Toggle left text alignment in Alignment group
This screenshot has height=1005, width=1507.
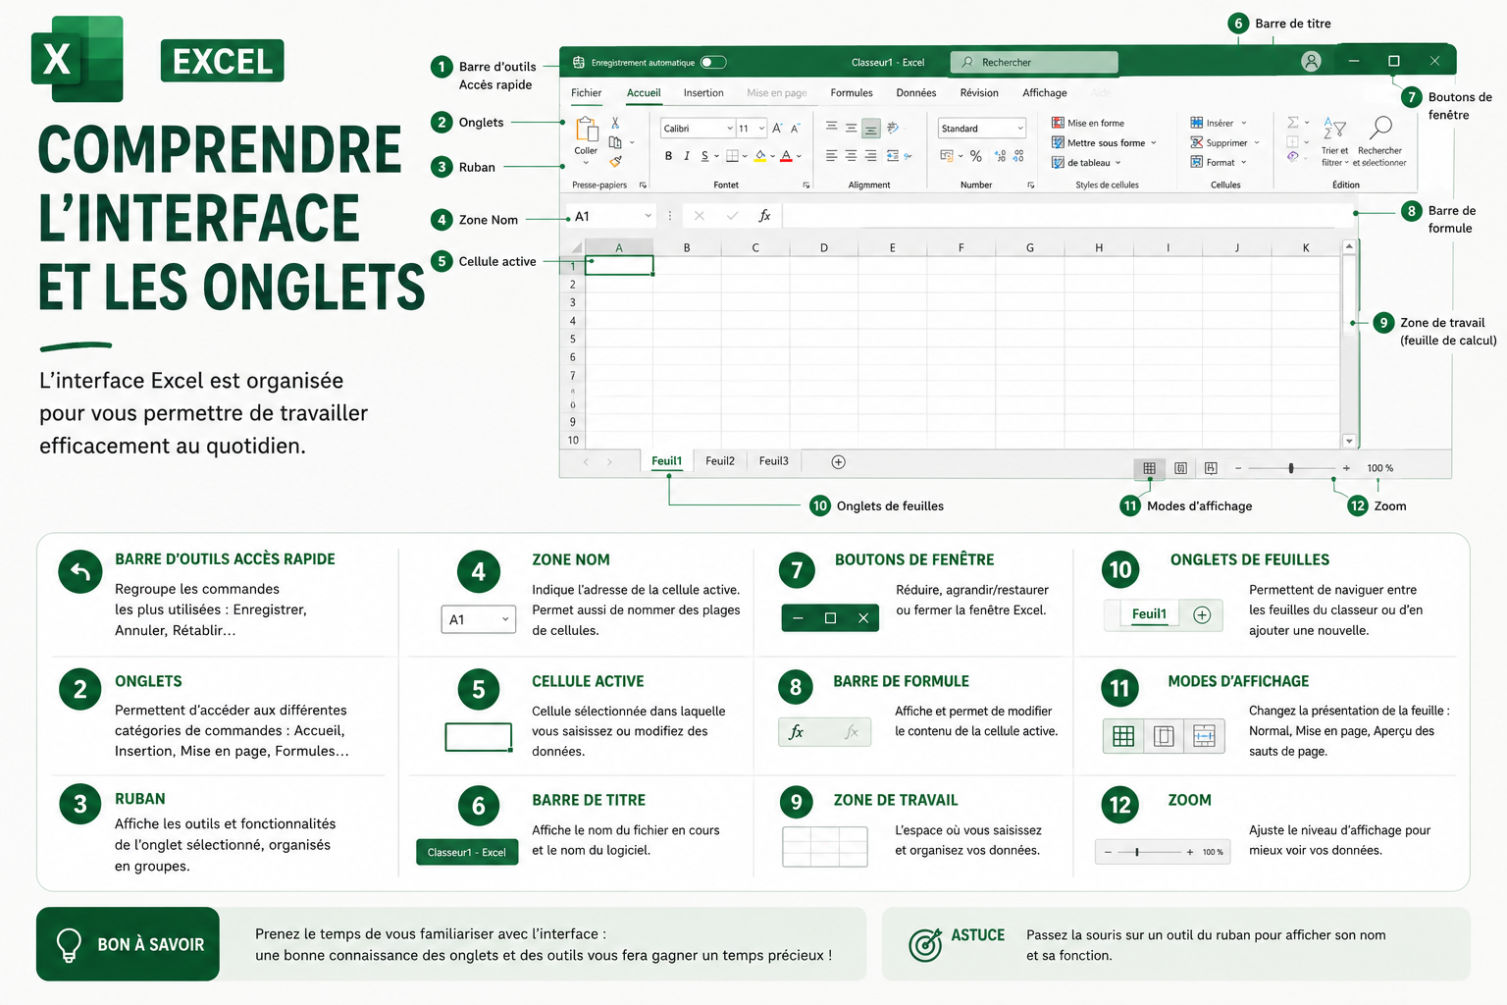coord(832,155)
